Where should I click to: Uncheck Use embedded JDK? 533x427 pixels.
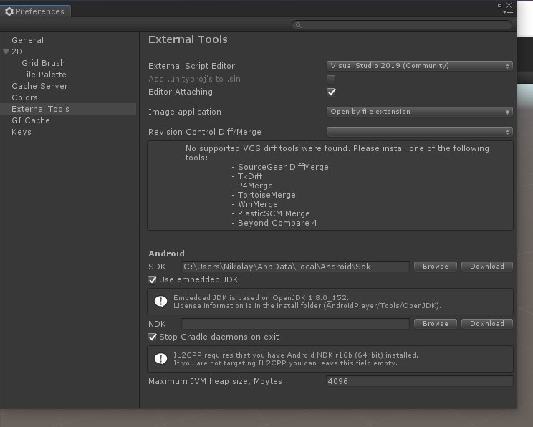coord(153,280)
